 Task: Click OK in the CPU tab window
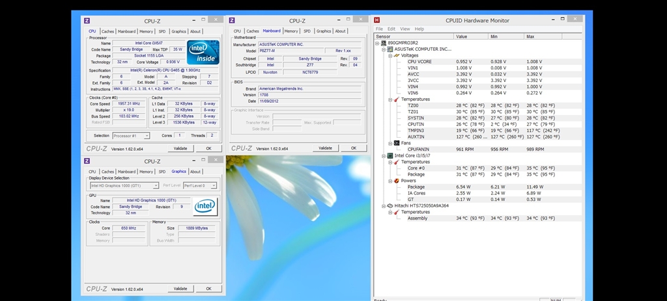[x=209, y=149]
